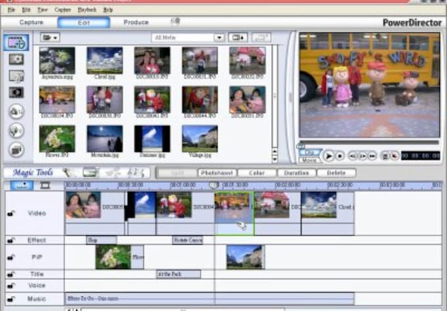Toggle lock on the Video track
This screenshot has height=311, width=447.
tap(11, 213)
